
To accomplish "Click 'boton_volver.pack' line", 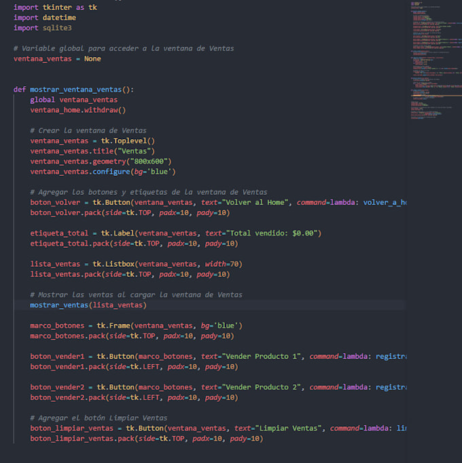I will 130,213.
